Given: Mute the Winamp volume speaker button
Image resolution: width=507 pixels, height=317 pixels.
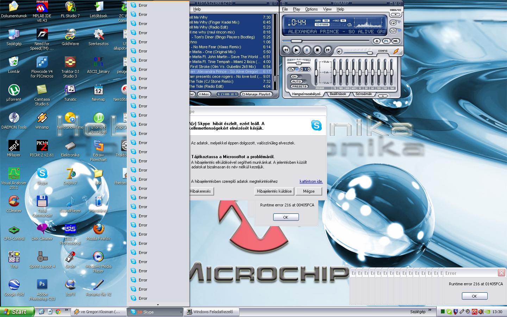Looking at the screenshot, I should pyautogui.click(x=340, y=51).
